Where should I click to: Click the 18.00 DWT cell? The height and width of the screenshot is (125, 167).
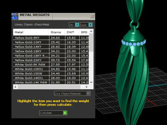coord(72,78)
